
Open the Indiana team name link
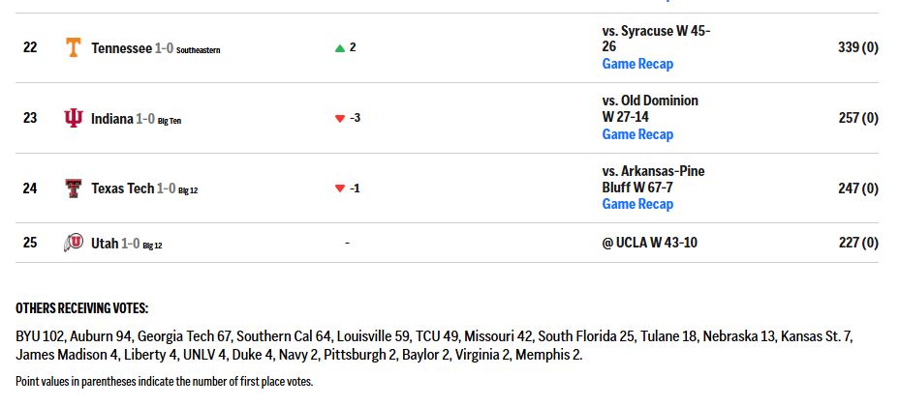pos(112,119)
